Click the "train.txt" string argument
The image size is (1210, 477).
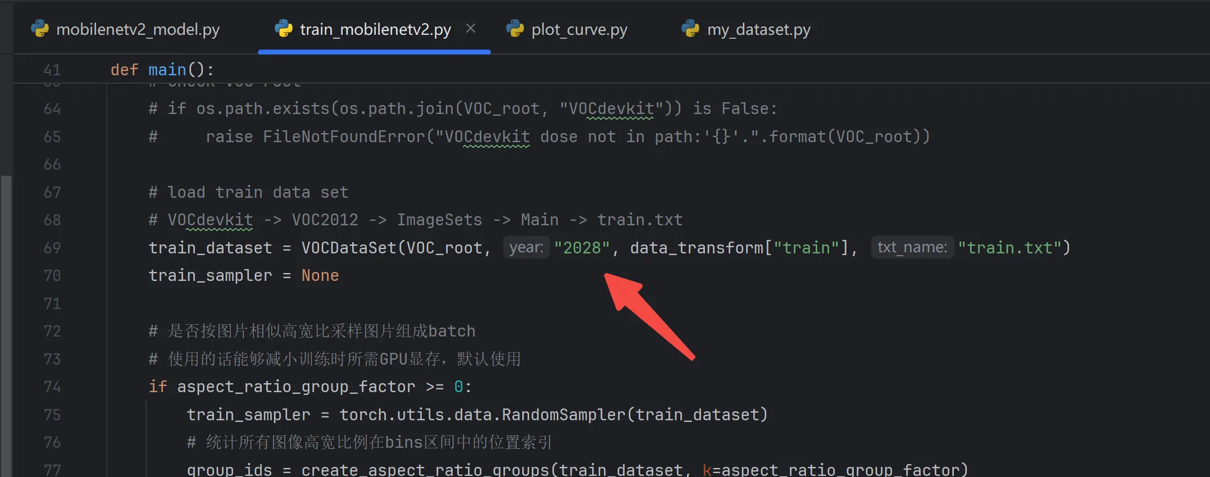[1009, 248]
